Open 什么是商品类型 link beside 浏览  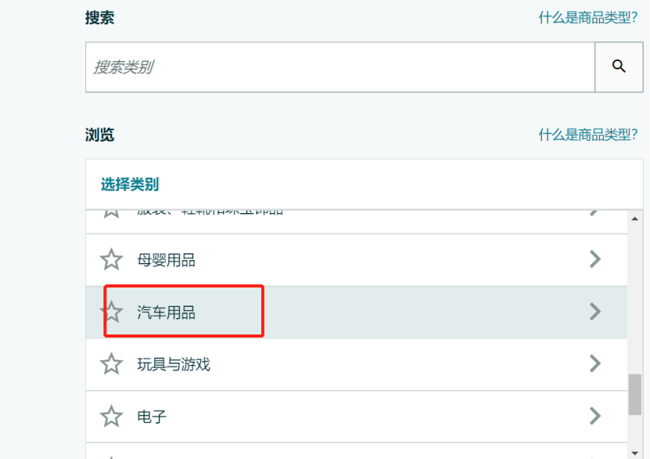pos(588,135)
